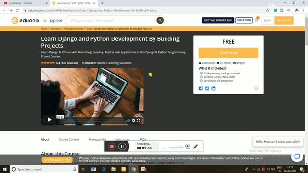
Task: Share the course on Twitter
Action: click(207, 88)
